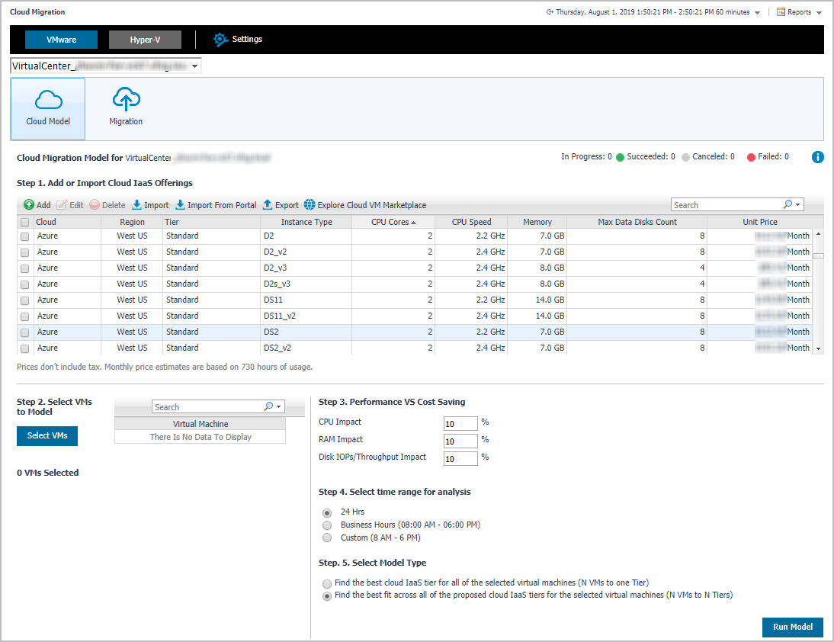This screenshot has height=642, width=834.
Task: Open VM search options dropdown arrow
Action: click(x=279, y=407)
